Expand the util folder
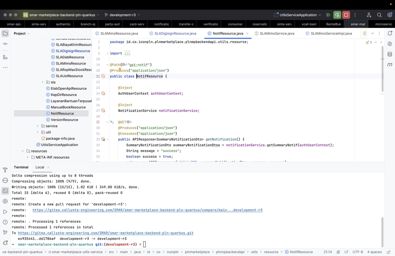Viewport: 395px width, 256px height. coord(37,132)
